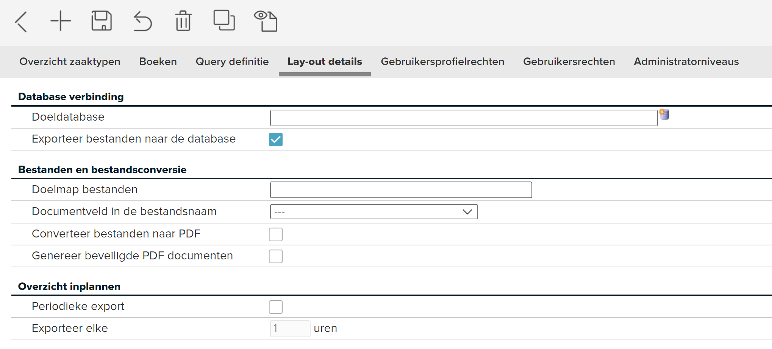Undo changes with the curved arrow icon
Image resolution: width=772 pixels, height=349 pixels.
[x=142, y=21]
